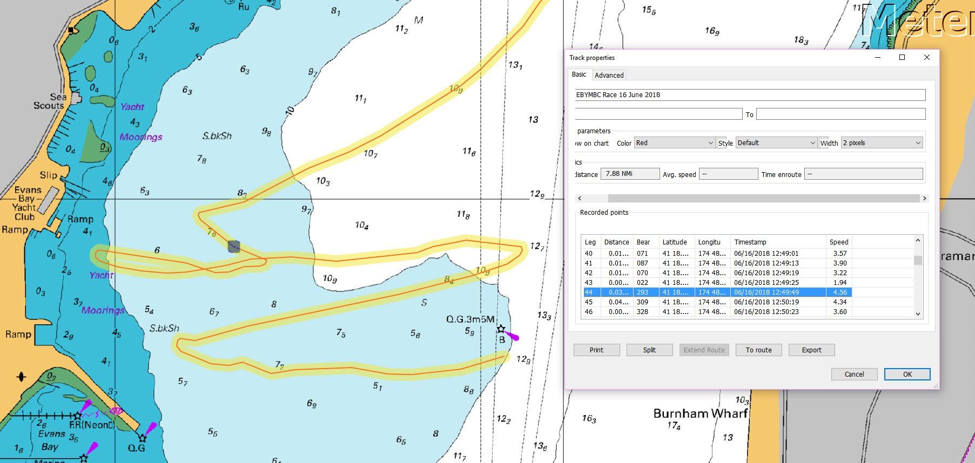Click the speed value 1.94
Image resolution: width=975 pixels, height=463 pixels.
pos(840,283)
